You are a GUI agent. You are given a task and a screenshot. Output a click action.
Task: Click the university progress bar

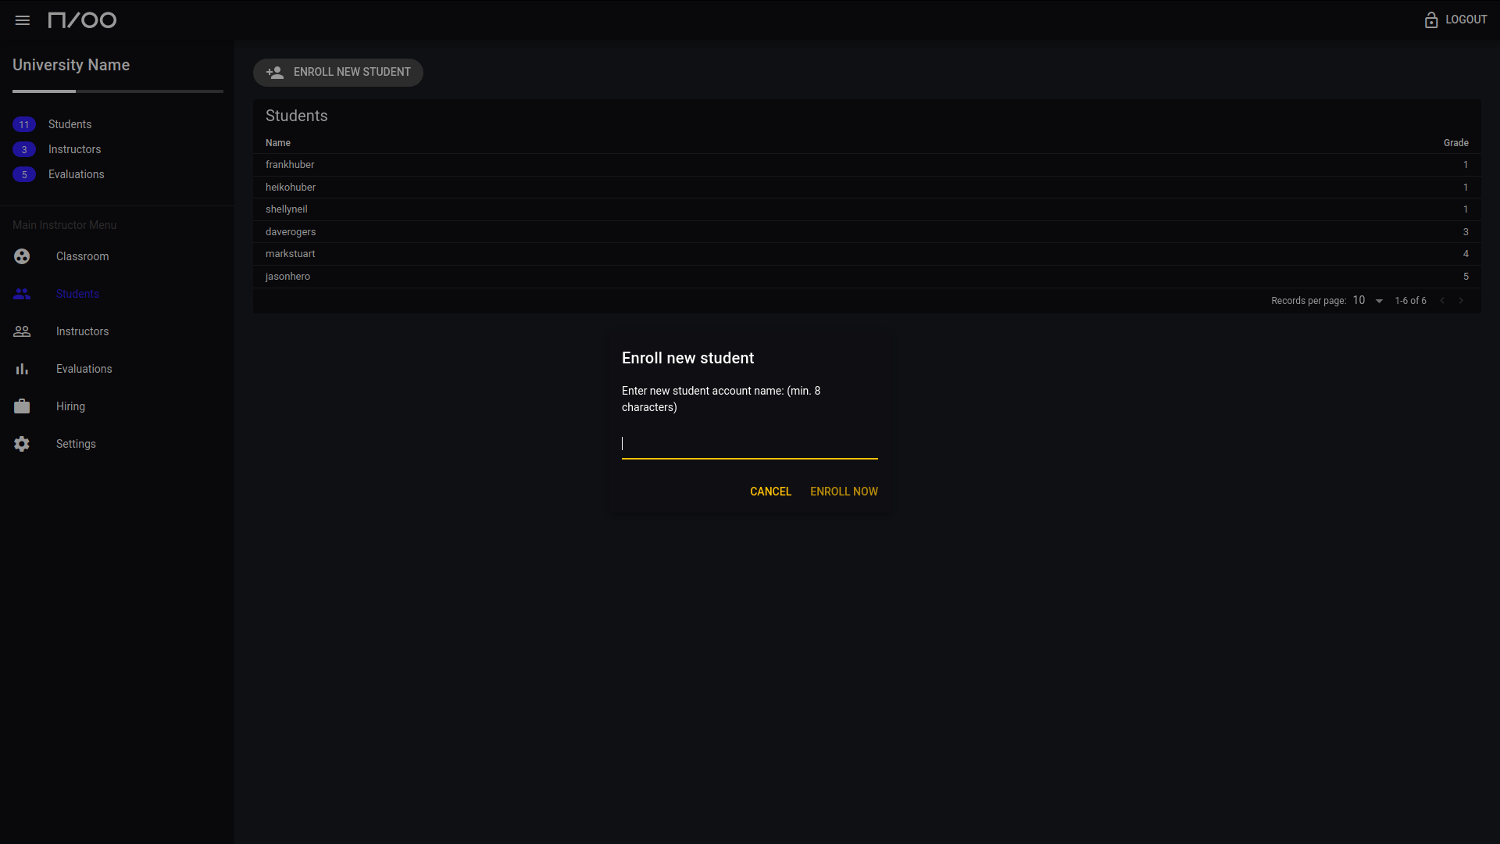pos(117,91)
